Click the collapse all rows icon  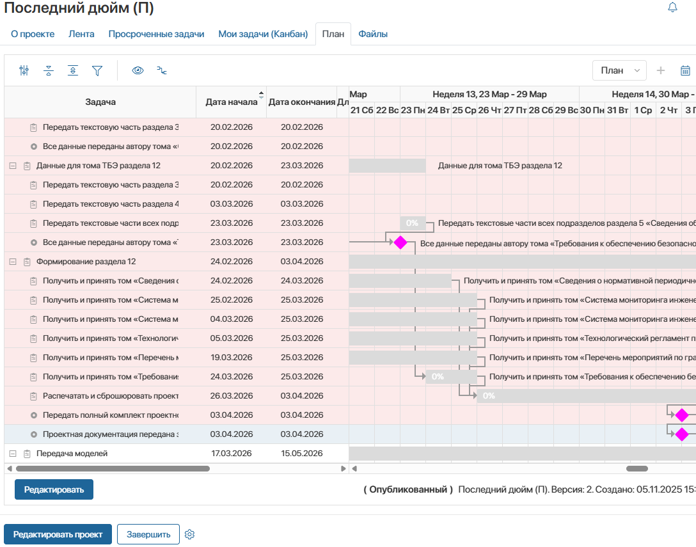click(49, 70)
